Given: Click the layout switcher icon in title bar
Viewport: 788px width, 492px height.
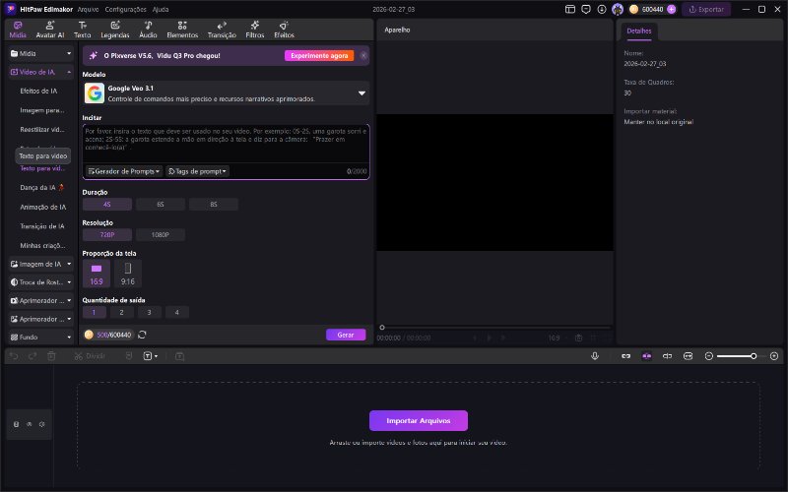Looking at the screenshot, I should [x=570, y=9].
